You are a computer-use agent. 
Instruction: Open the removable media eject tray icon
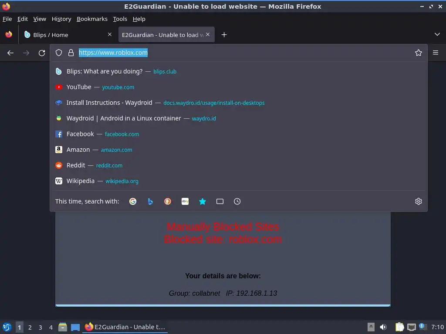(x=371, y=327)
